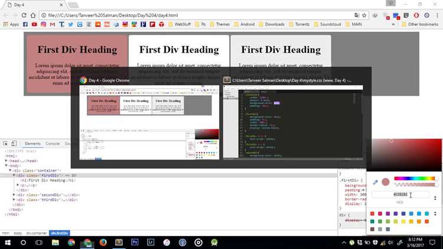This screenshot has height=249, width=443.
Task: Switch color format with HEX toggle arrows
Action: click(435, 198)
